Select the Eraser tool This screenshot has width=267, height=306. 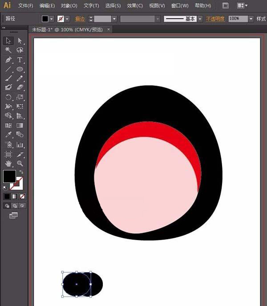(20, 88)
